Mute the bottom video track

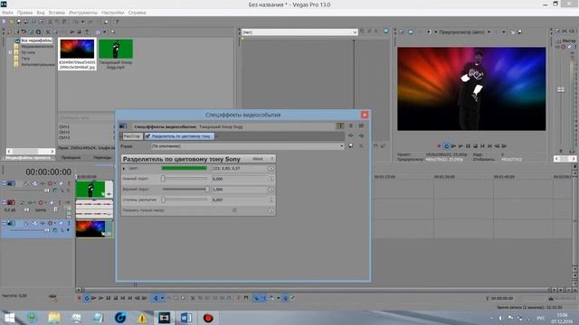tap(61, 223)
